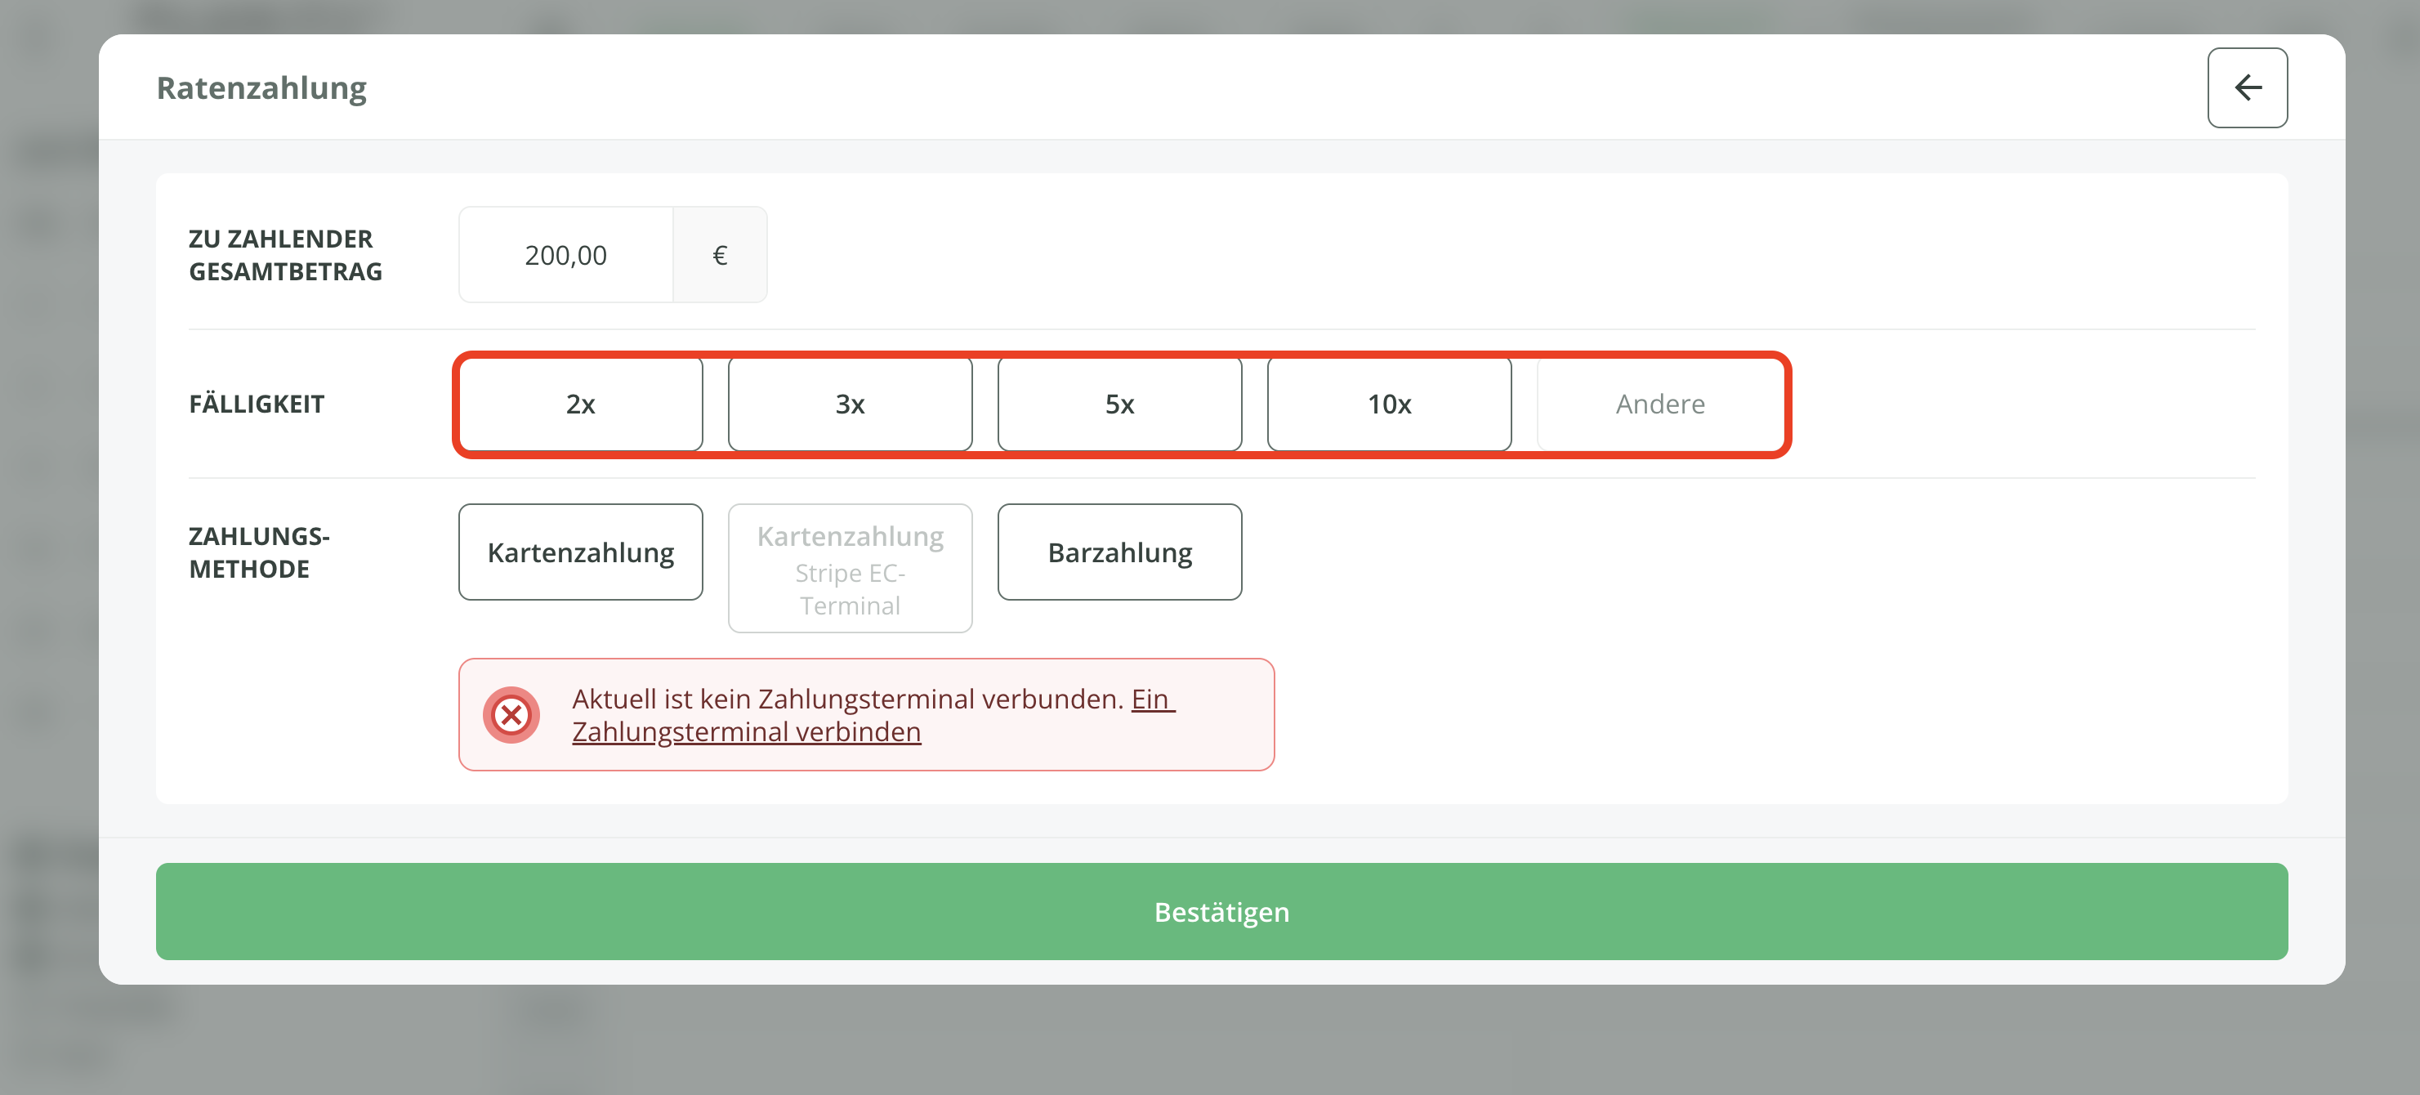Choose Kartenzahlung payment method

point(581,552)
